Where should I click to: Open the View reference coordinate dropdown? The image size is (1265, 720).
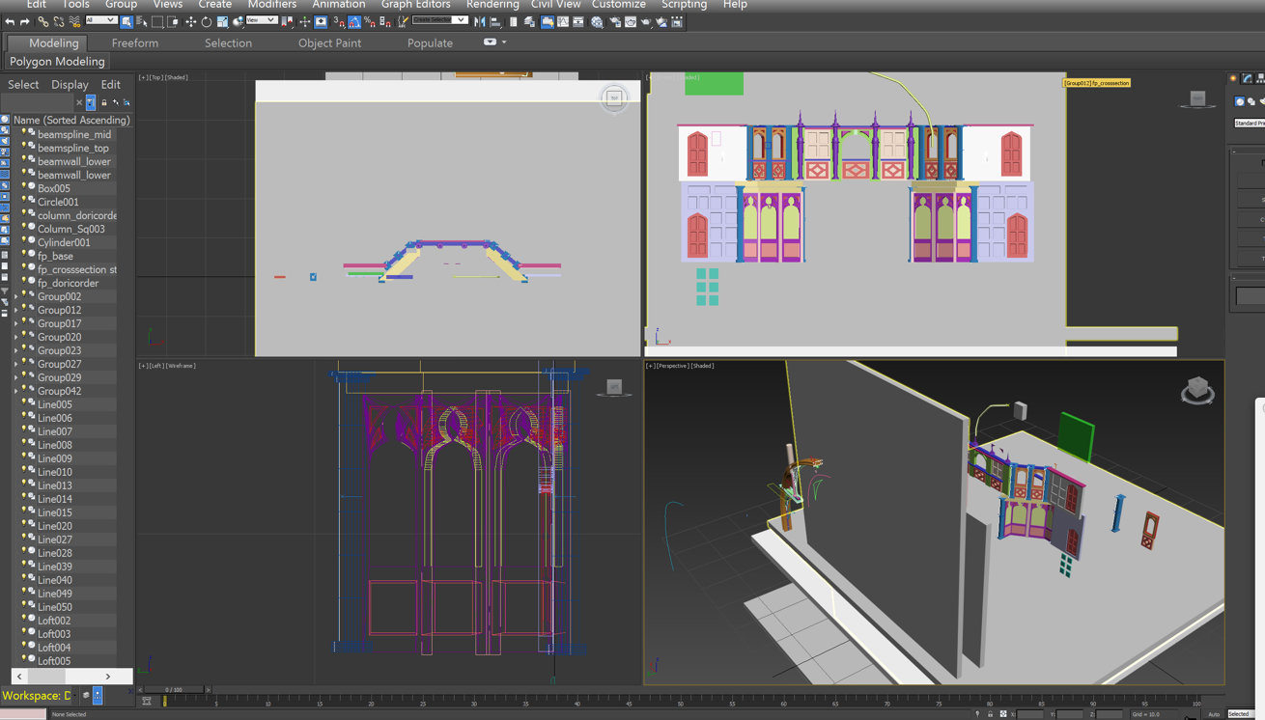click(x=261, y=20)
